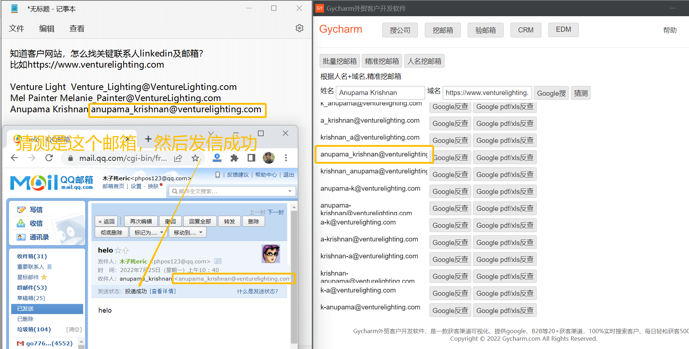
Task: Open the browser profile avatar
Action: point(269,158)
